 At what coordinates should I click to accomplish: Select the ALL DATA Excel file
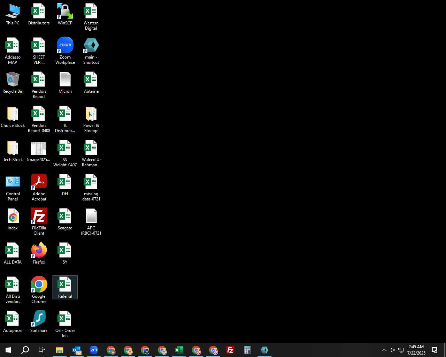click(13, 254)
